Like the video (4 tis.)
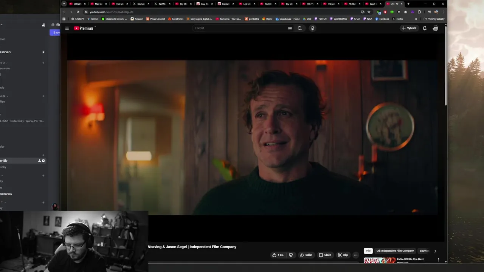 [278, 255]
